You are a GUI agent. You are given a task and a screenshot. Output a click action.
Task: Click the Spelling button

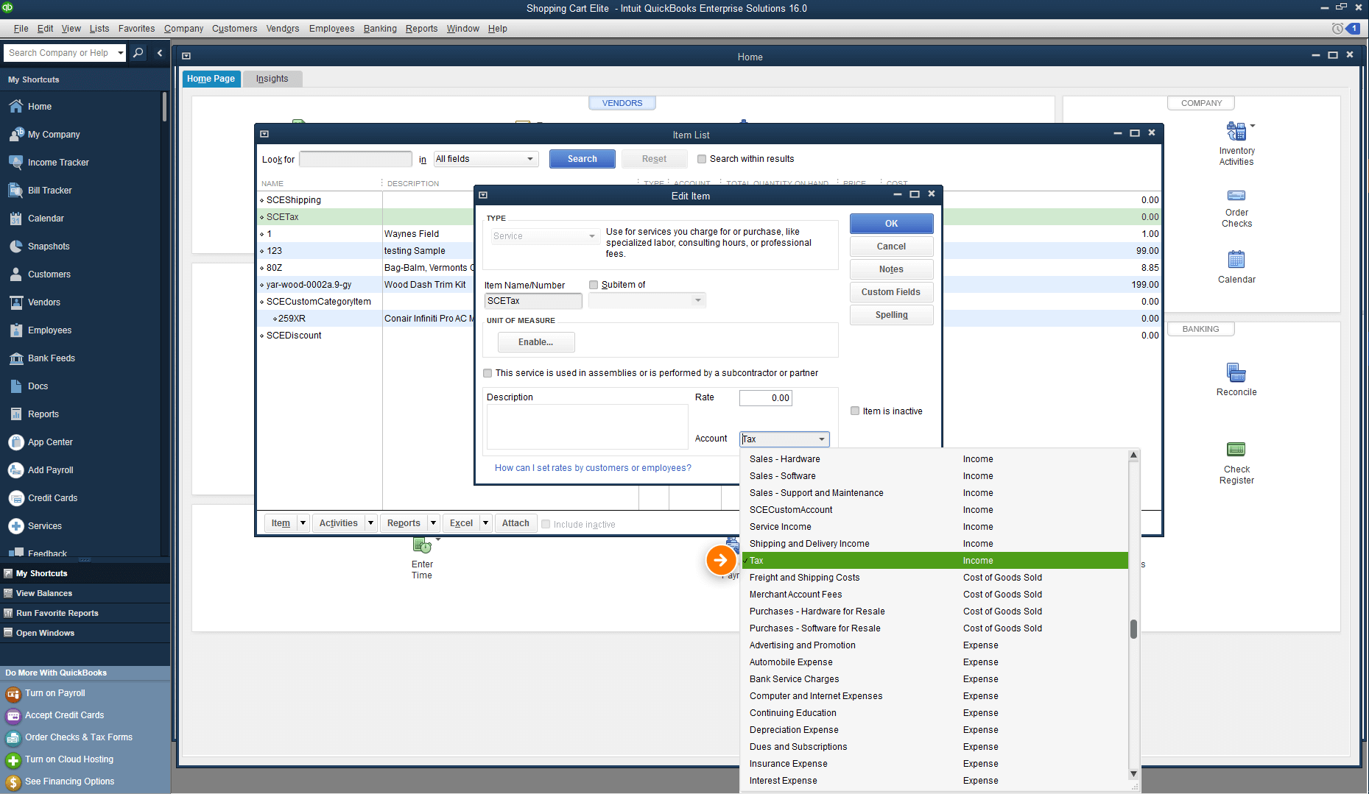pyautogui.click(x=891, y=315)
